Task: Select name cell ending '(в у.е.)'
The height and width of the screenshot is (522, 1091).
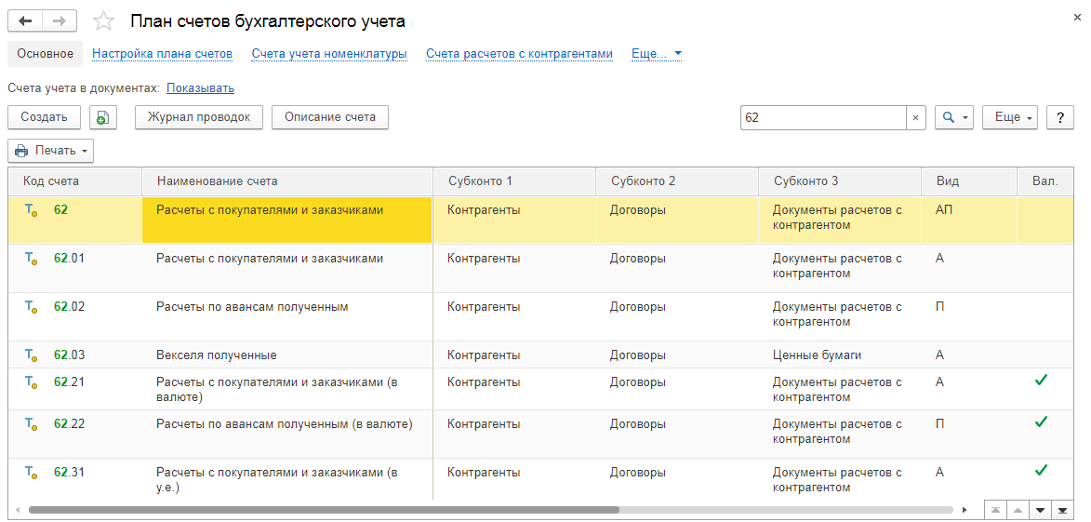Action: coord(287,479)
